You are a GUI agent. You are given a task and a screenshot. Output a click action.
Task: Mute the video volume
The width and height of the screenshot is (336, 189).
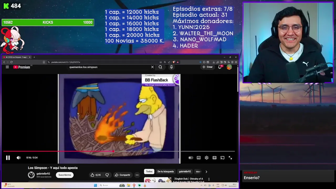tap(18, 158)
